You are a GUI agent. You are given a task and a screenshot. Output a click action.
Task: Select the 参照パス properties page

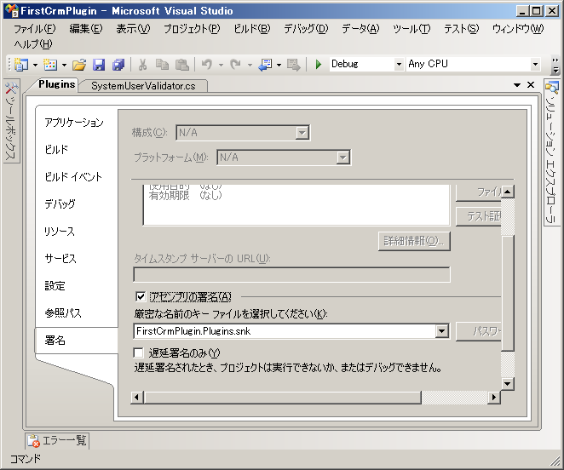tap(63, 313)
